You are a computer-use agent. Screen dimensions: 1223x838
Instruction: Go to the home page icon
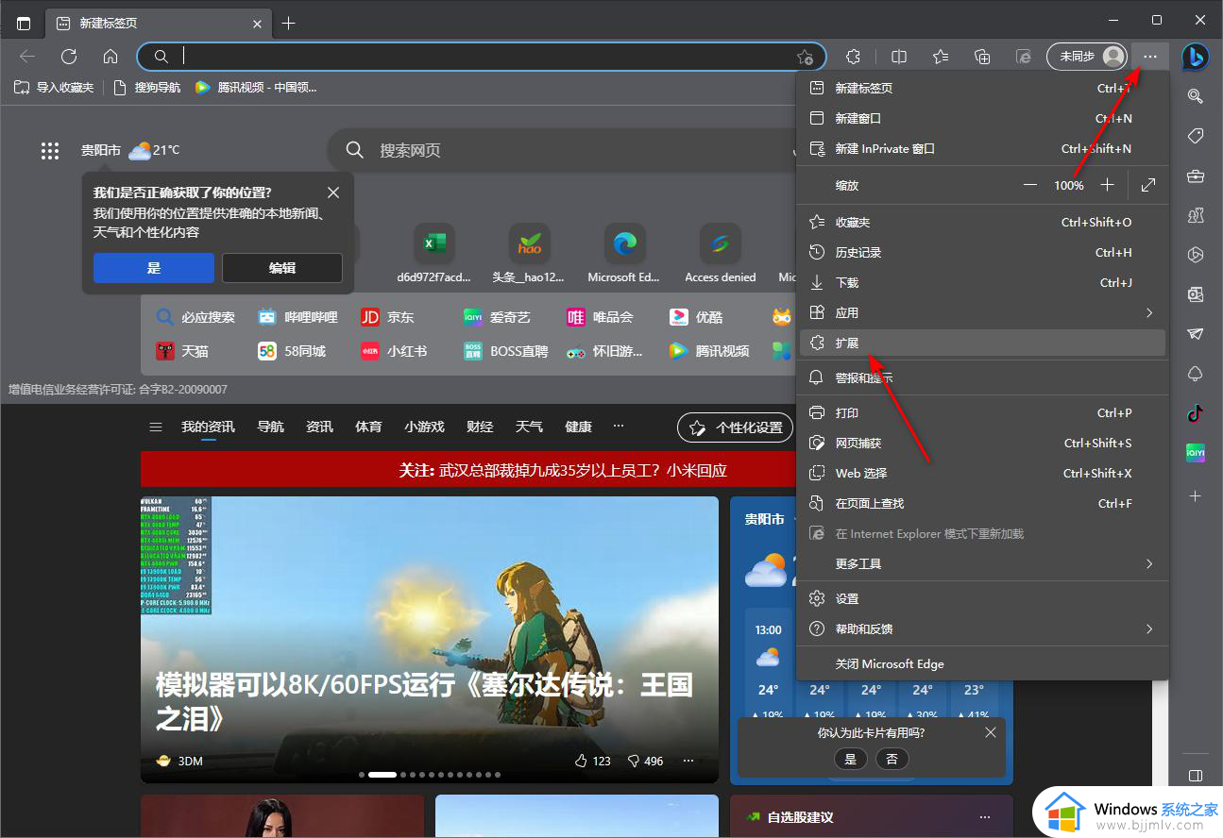click(x=110, y=57)
